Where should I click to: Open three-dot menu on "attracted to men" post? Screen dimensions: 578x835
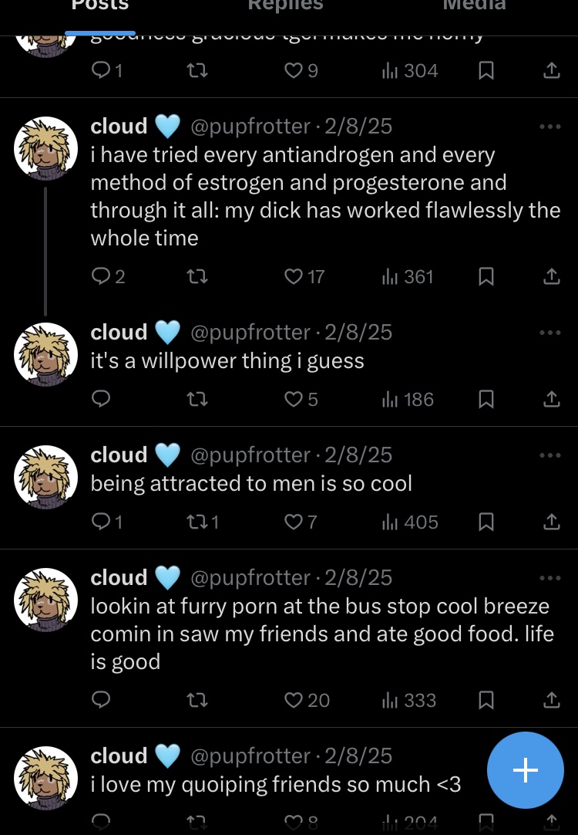(x=550, y=455)
